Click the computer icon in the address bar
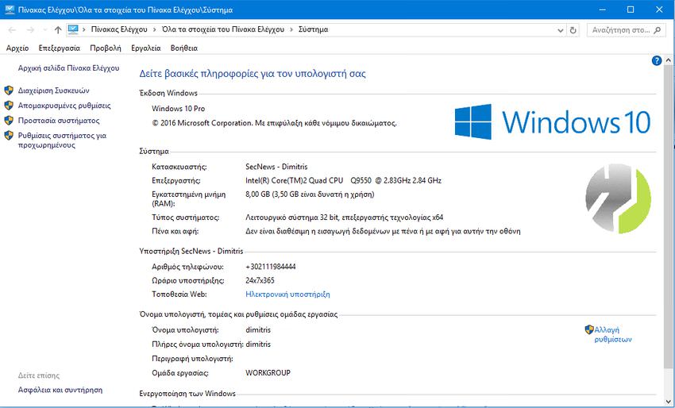This screenshot has height=408, width=675. click(73, 29)
